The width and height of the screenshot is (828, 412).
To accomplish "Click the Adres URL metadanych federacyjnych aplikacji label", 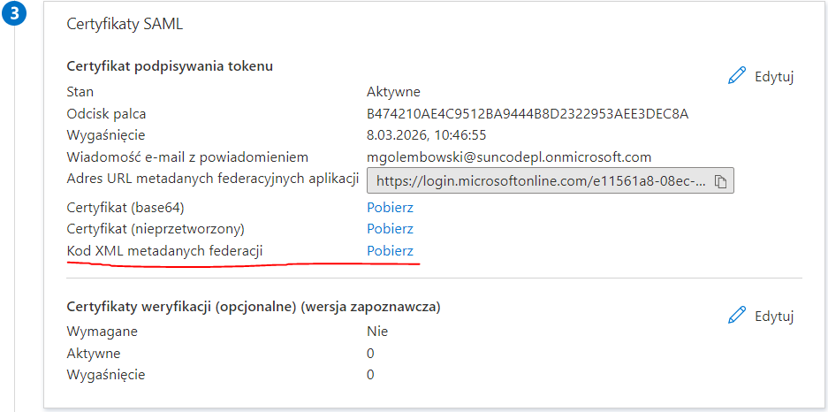I will pos(213,179).
